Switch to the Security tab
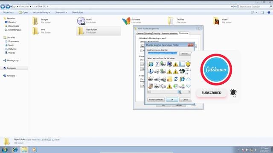273x153 pixels. click(157, 34)
